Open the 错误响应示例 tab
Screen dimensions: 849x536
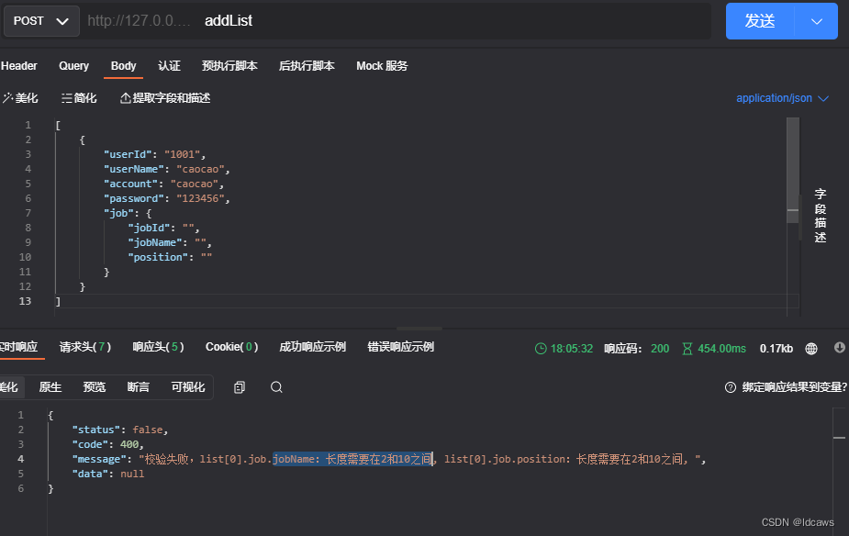click(401, 347)
